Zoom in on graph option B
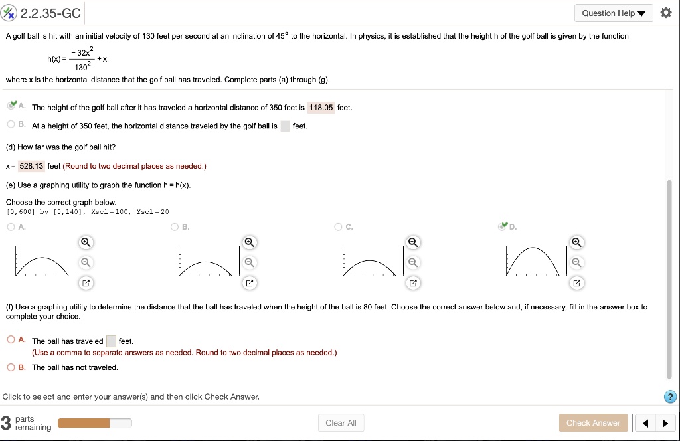Image resolution: width=680 pixels, height=441 pixels. coord(249,242)
